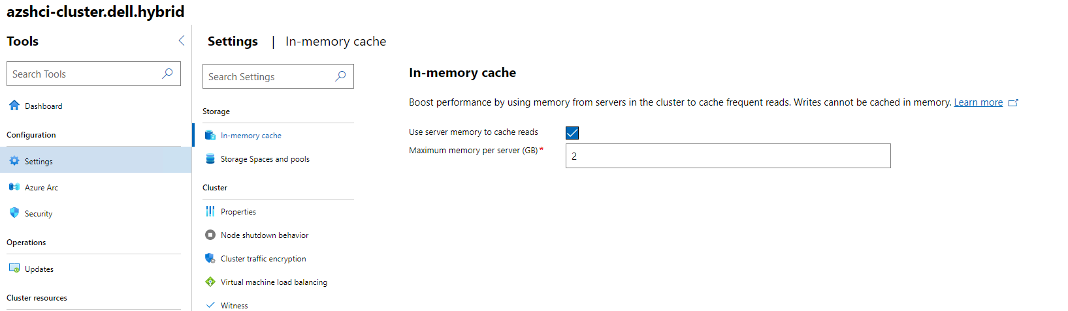Click the Security shield icon
The height and width of the screenshot is (311, 1068).
[x=14, y=213]
